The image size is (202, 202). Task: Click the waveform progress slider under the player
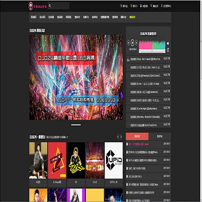pyautogui.click(x=152, y=51)
